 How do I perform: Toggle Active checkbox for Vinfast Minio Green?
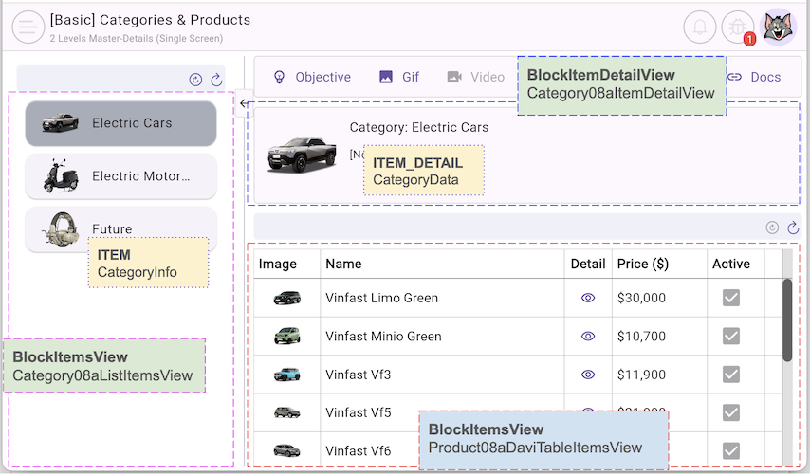pyautogui.click(x=731, y=336)
